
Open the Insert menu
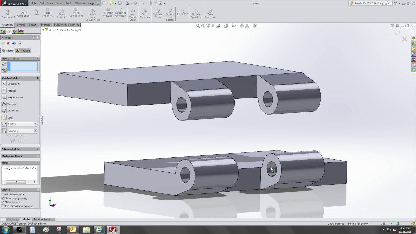click(x=59, y=3)
